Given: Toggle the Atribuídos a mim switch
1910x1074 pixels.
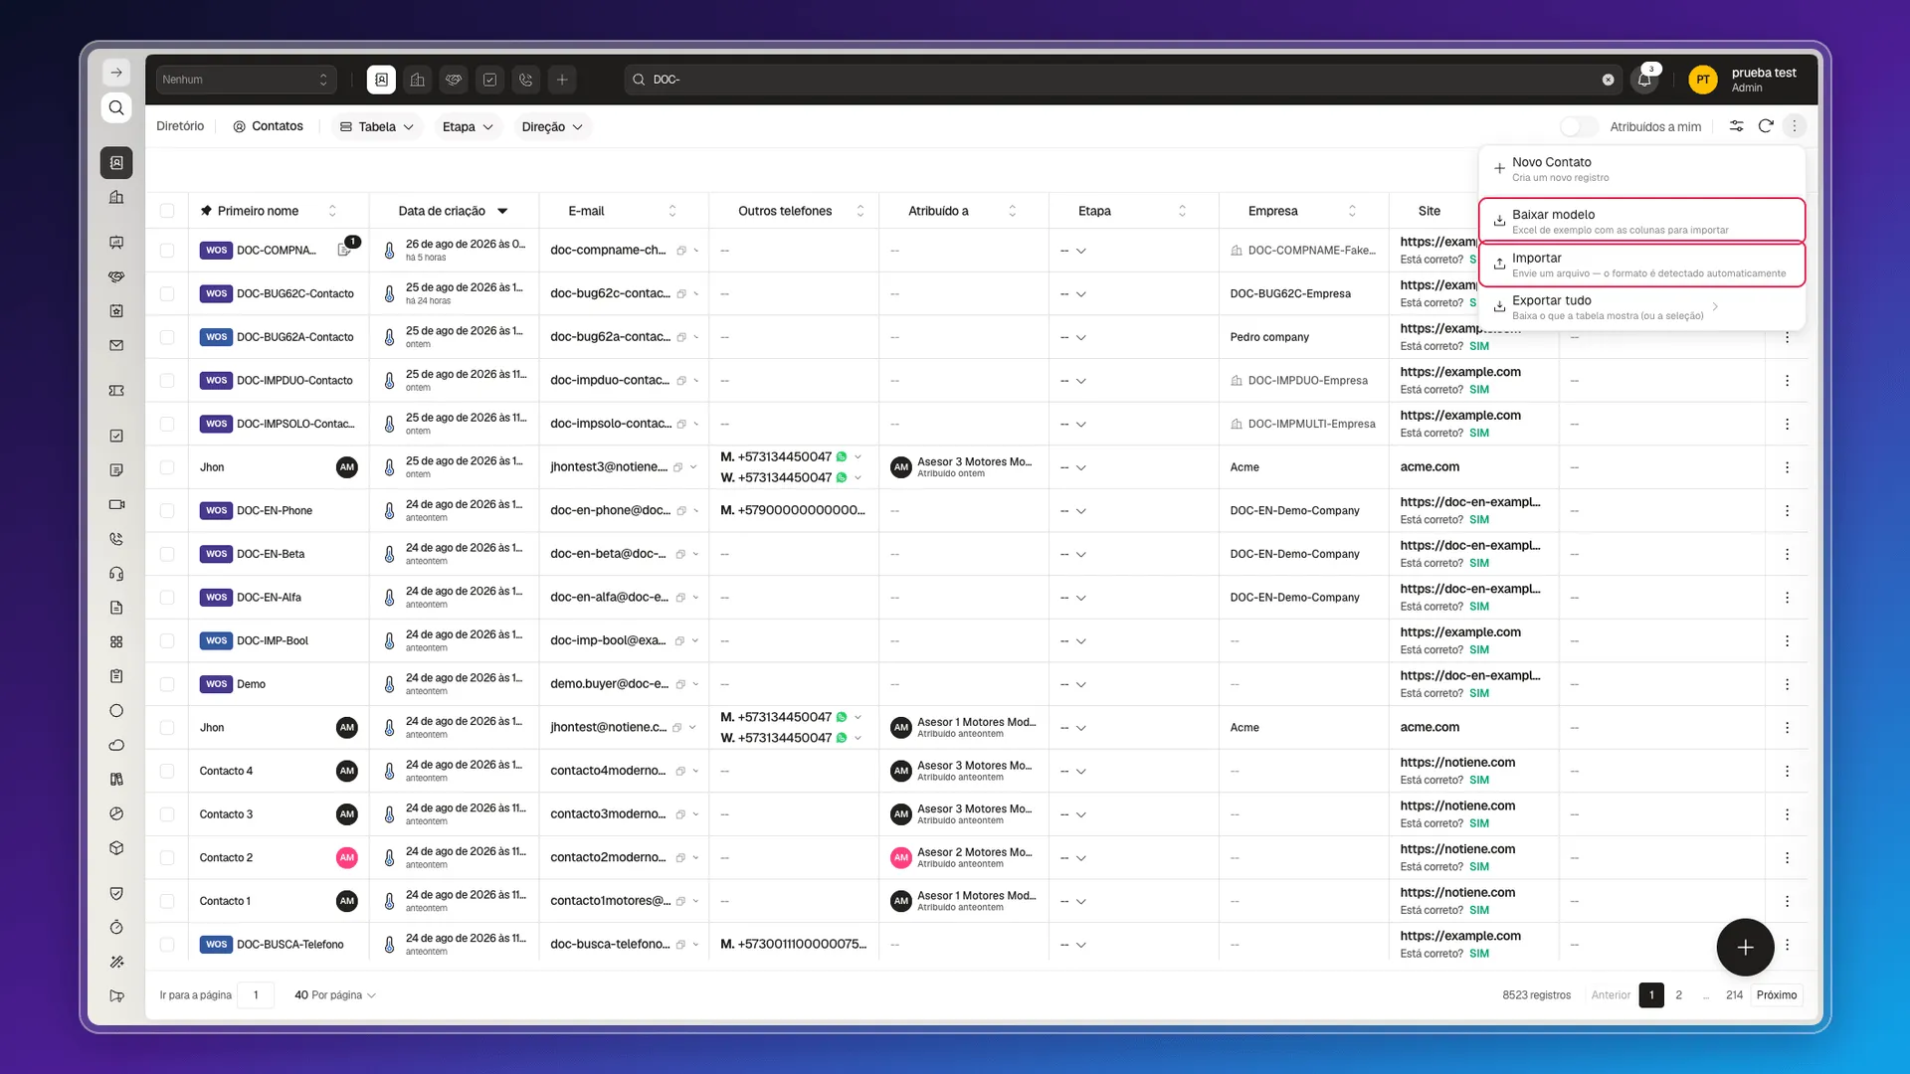Looking at the screenshot, I should 1578,126.
